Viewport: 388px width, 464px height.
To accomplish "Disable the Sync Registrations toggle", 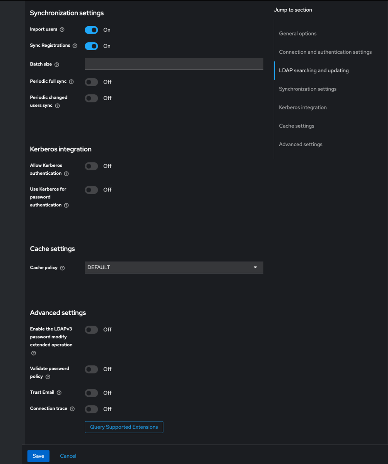I will [91, 46].
